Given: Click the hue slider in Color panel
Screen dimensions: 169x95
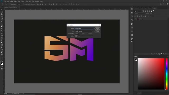Looking at the screenshot, I should [x=167, y=74].
